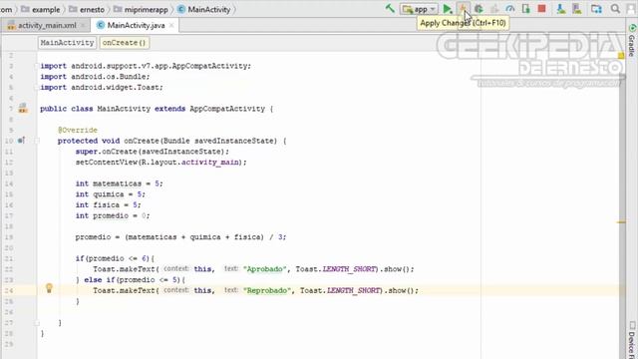Viewport: 638px width, 359px height.
Task: Click the Attach debugger icon
Action: pos(494,9)
